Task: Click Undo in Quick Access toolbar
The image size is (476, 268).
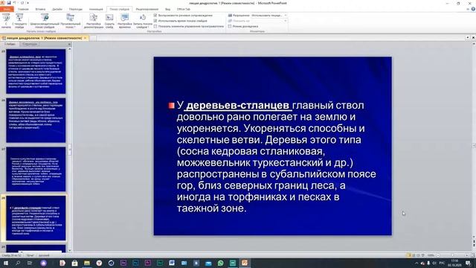Action: point(14,3)
